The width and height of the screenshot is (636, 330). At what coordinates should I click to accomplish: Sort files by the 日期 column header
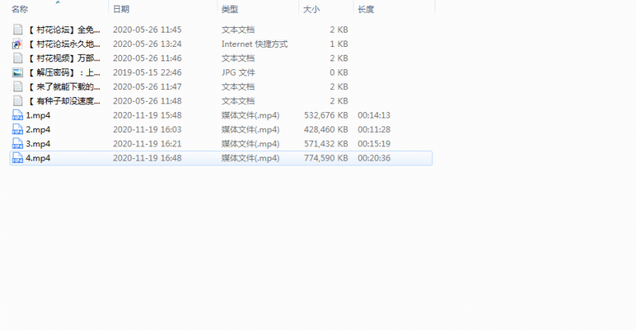121,10
